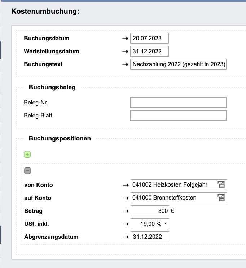Screen dimensions: 246x268
Task: Click the Buchungsdatum label
Action: tap(47, 38)
